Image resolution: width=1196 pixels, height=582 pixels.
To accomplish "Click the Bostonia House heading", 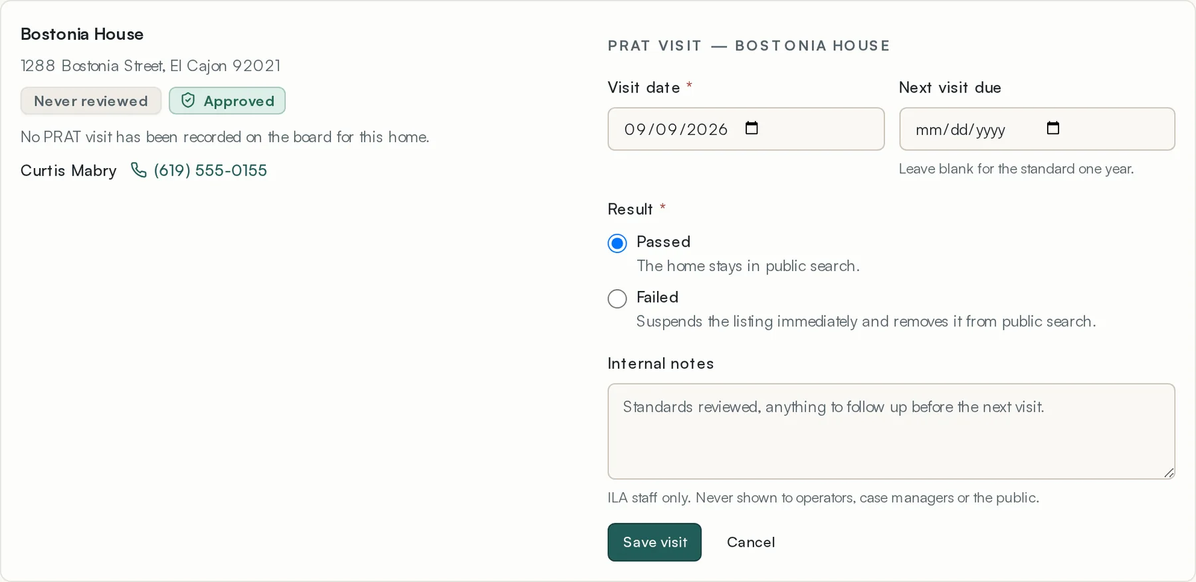I will pos(82,34).
